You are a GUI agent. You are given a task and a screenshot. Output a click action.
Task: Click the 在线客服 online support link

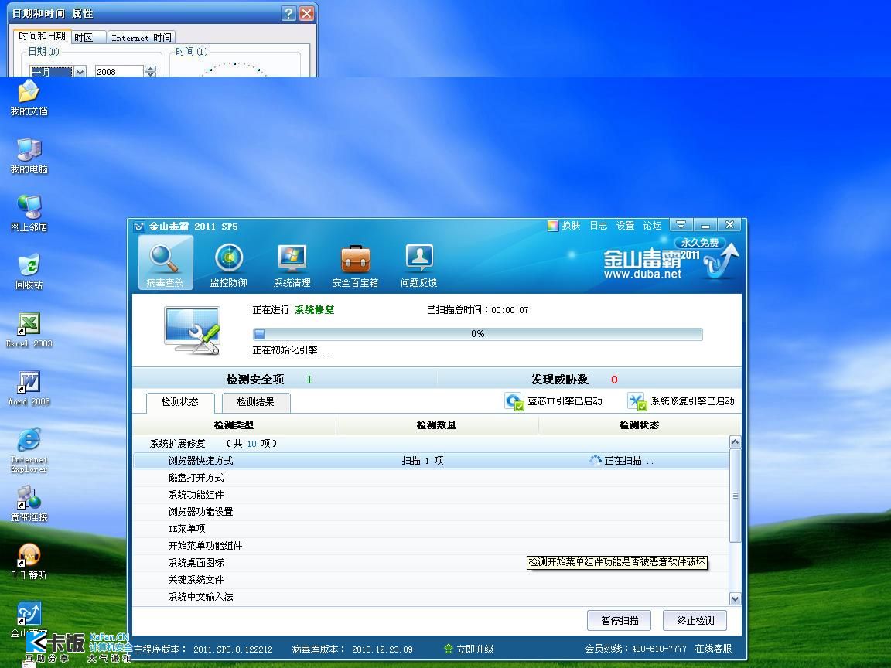point(713,649)
